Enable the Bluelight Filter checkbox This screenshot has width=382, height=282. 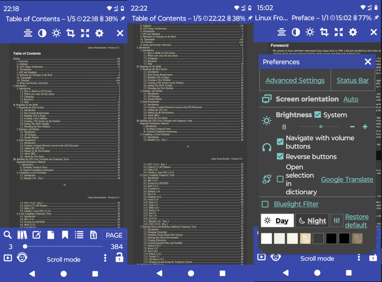(x=265, y=204)
